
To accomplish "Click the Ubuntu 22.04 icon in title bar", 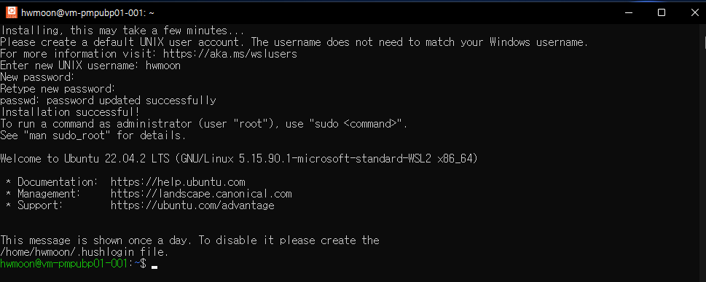I will coord(12,12).
